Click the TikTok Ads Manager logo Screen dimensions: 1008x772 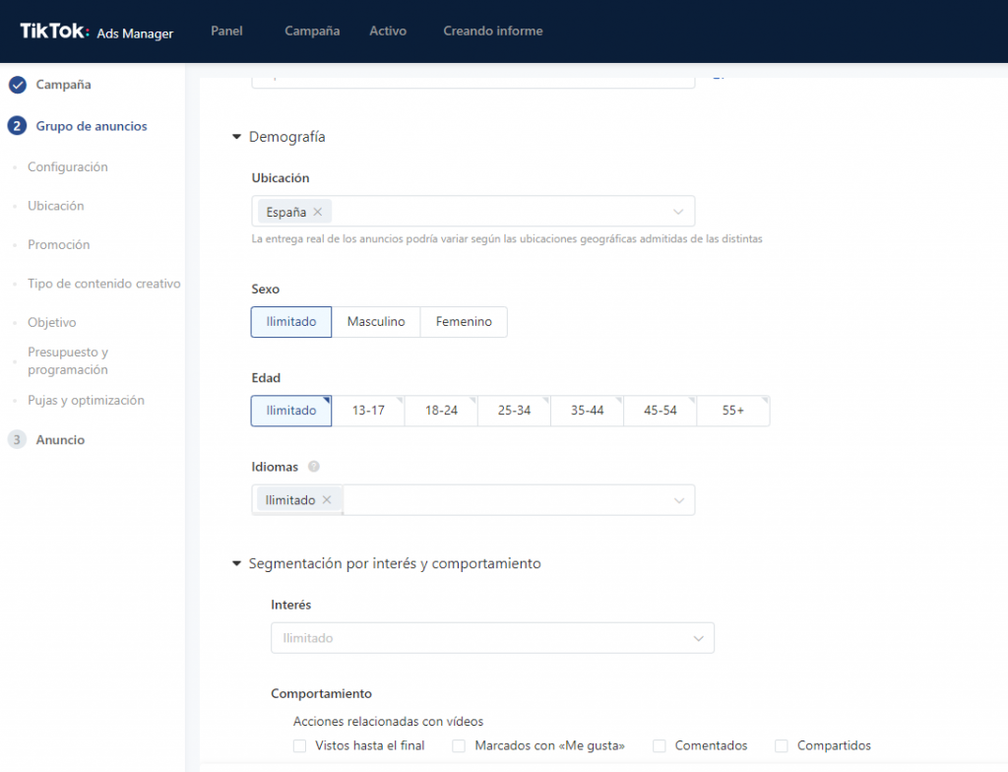[96, 32]
